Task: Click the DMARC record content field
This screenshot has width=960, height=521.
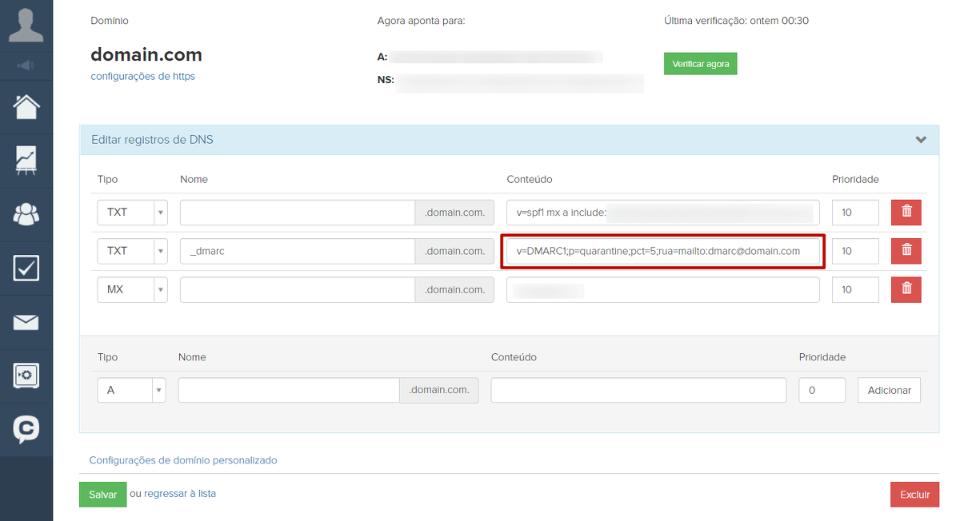Action: 662,251
